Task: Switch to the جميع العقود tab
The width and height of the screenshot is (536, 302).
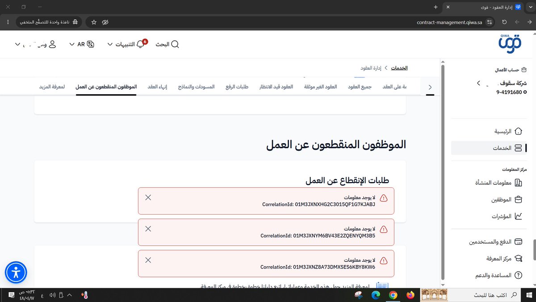Action: point(360,87)
